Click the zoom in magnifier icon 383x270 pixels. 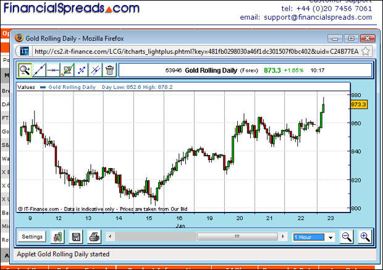[x=364, y=237]
